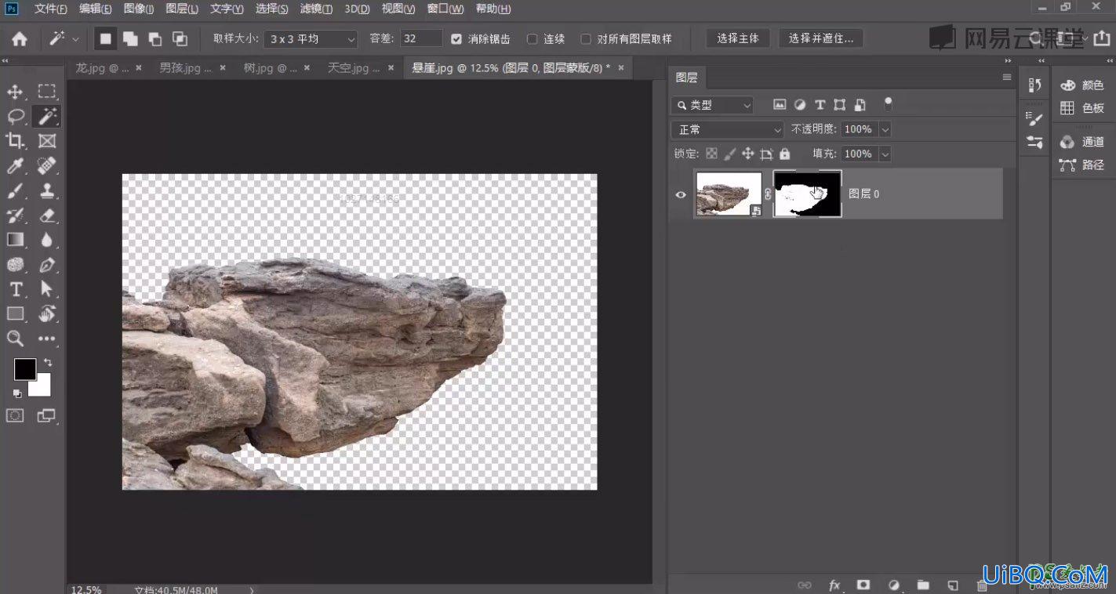Open the fill 填充 slider arrow
1116x594 pixels.
(885, 154)
